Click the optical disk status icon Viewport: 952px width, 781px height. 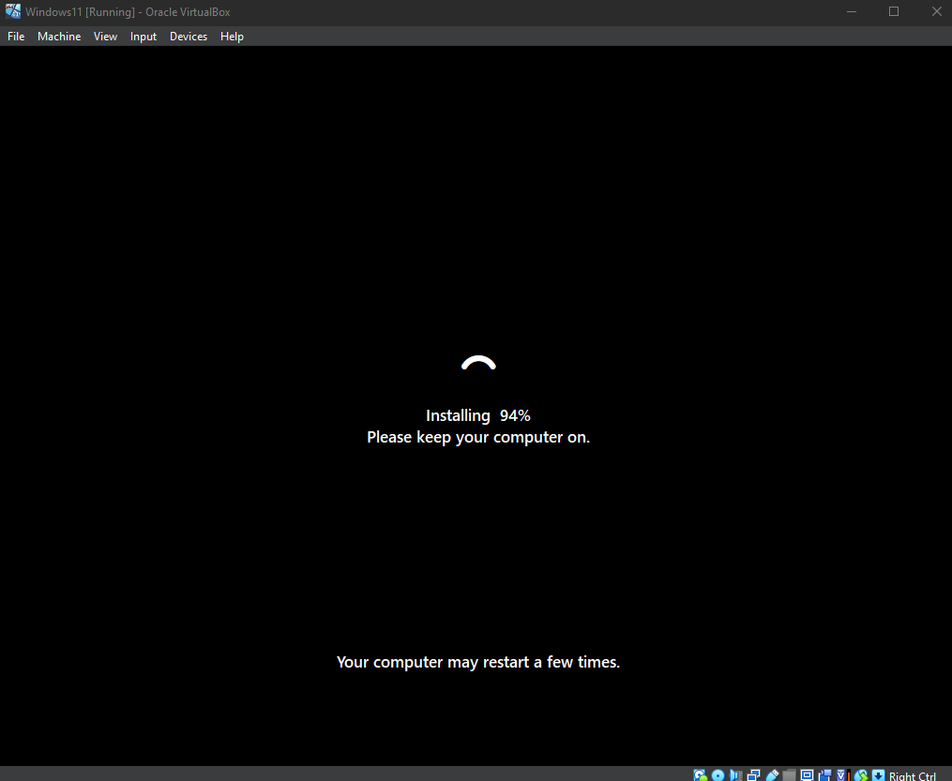tap(718, 775)
